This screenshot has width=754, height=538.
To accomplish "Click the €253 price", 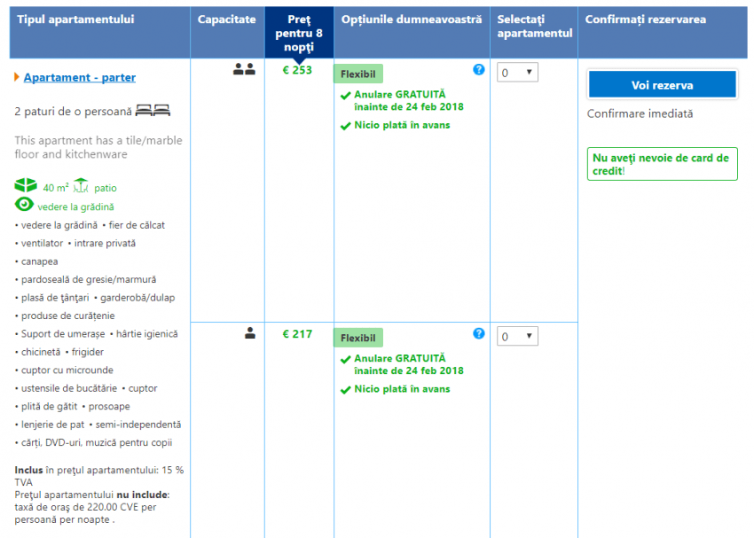I will point(297,70).
